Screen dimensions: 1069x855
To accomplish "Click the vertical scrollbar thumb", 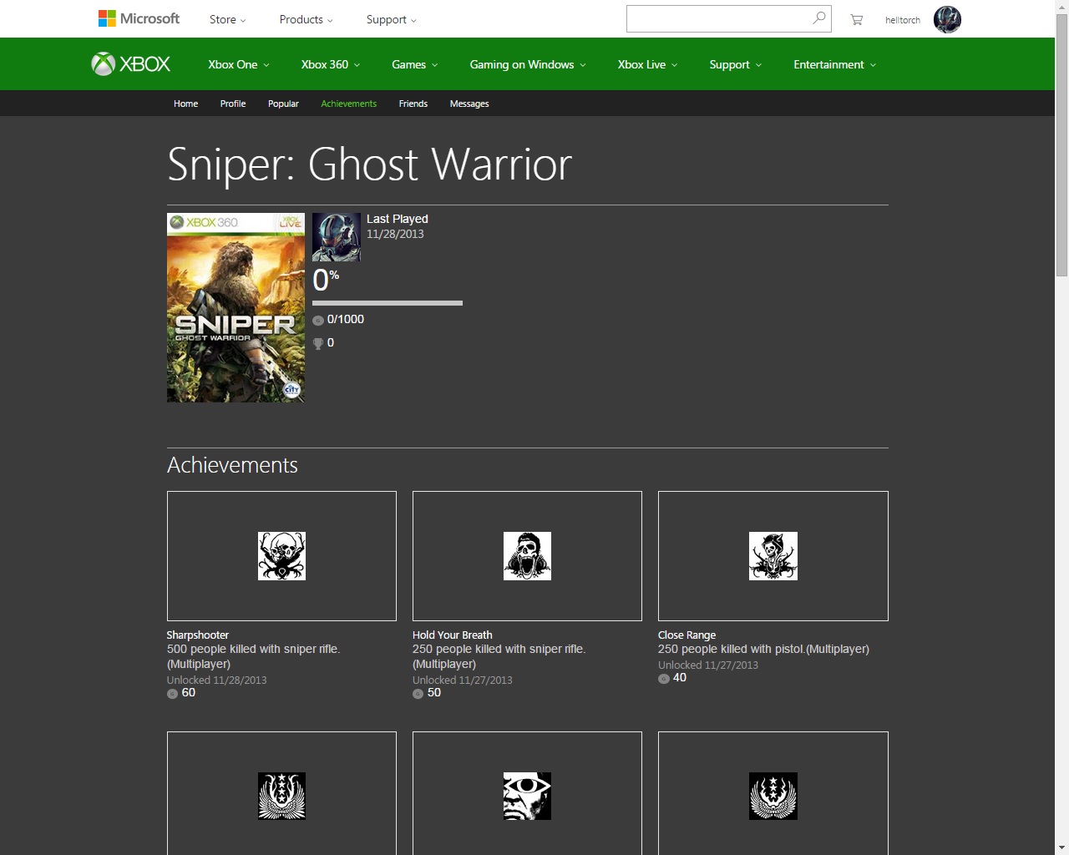I will pyautogui.click(x=1061, y=145).
